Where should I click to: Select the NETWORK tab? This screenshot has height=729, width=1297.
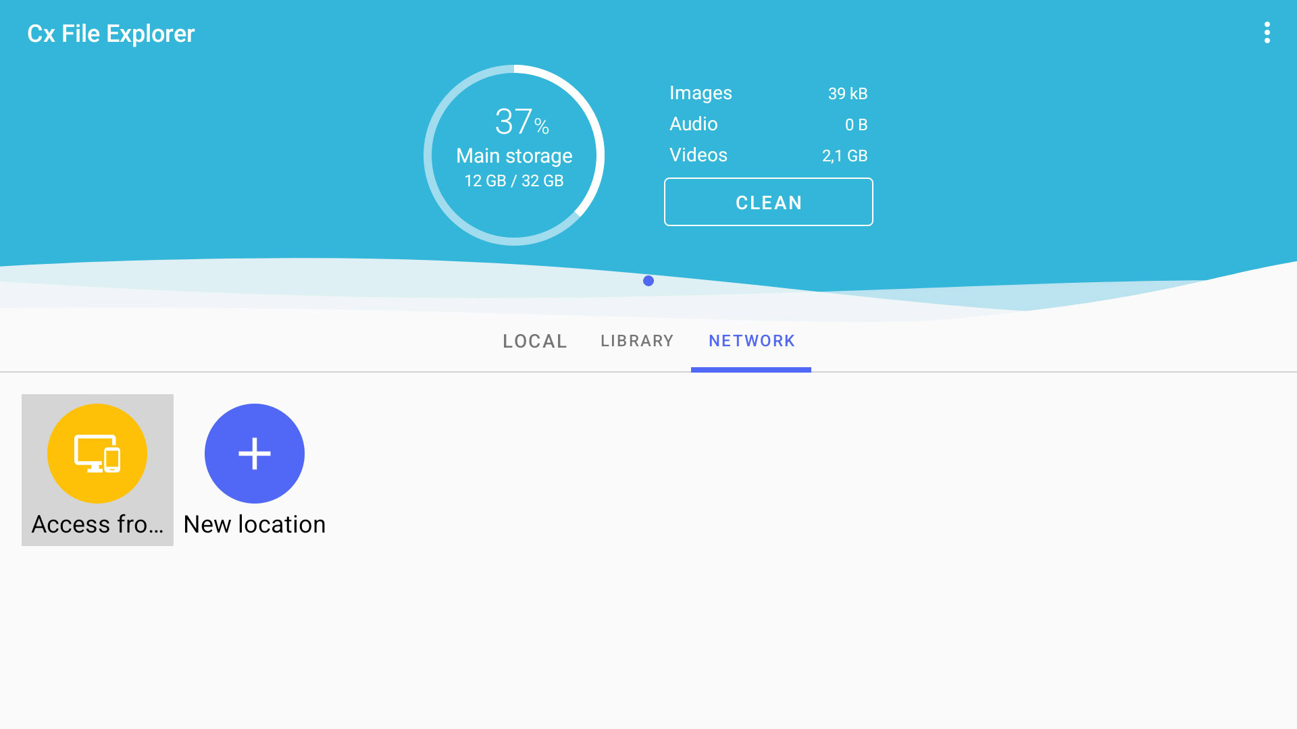point(751,341)
